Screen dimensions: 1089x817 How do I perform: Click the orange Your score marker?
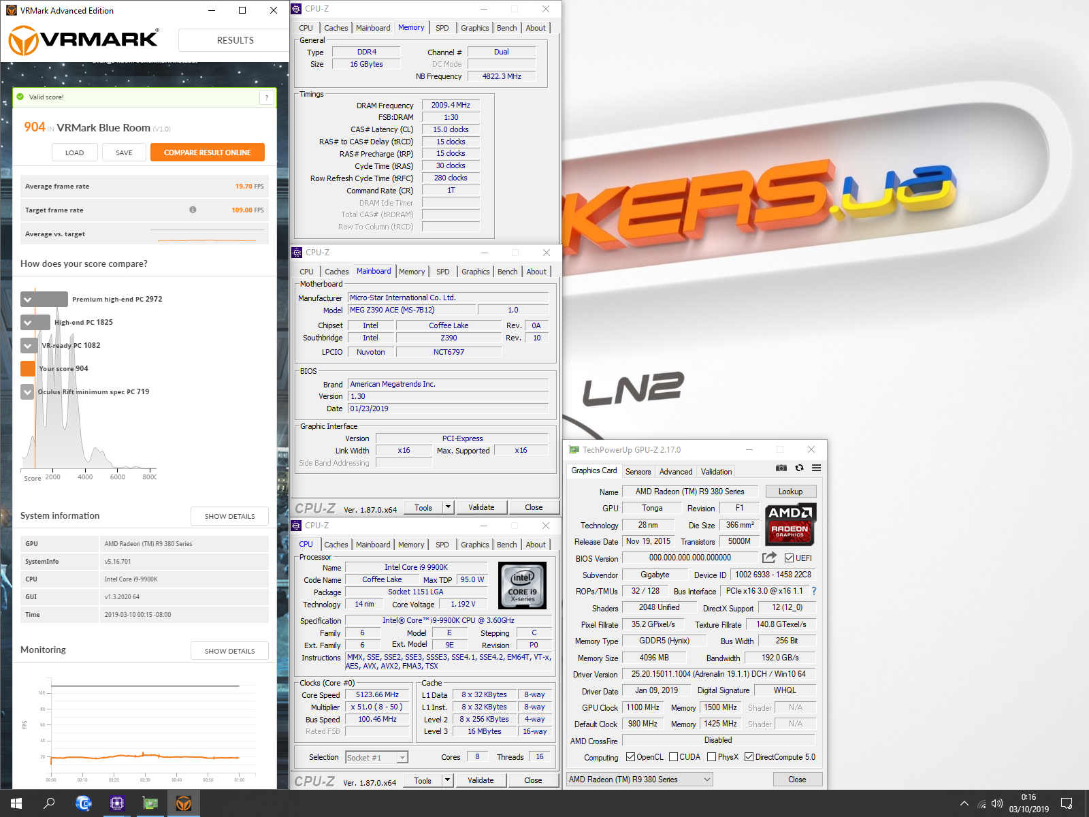[28, 368]
